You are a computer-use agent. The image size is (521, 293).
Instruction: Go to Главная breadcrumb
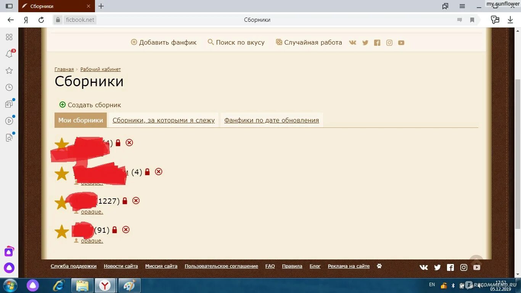pos(64,69)
